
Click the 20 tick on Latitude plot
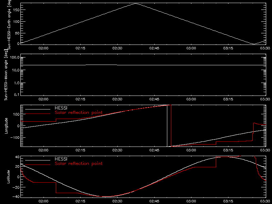(x=17, y=167)
